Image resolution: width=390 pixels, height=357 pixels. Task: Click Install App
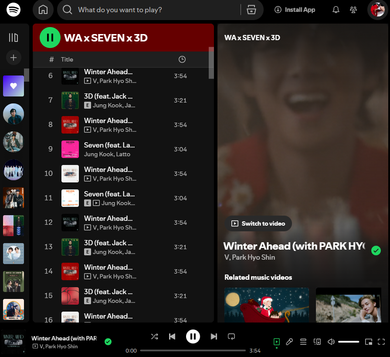[295, 10]
